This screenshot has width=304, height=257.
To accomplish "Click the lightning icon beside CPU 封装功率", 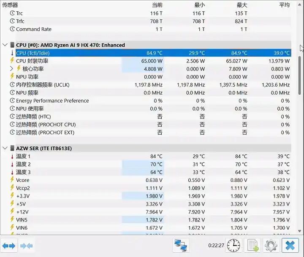I will click(12, 60).
